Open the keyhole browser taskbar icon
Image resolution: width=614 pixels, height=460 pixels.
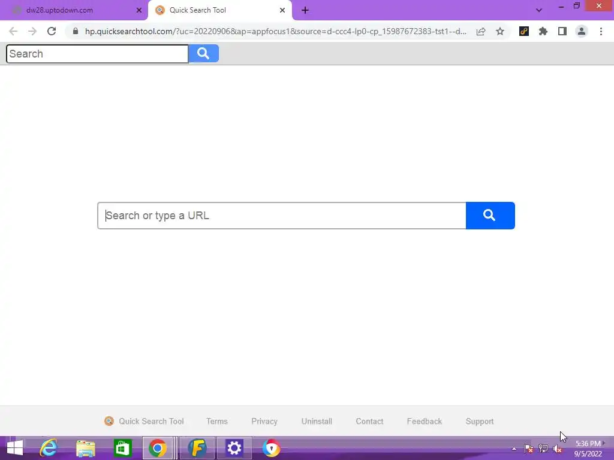271,448
